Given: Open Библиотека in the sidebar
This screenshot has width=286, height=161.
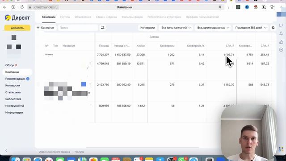Looking at the screenshot, I should tap(13, 99).
